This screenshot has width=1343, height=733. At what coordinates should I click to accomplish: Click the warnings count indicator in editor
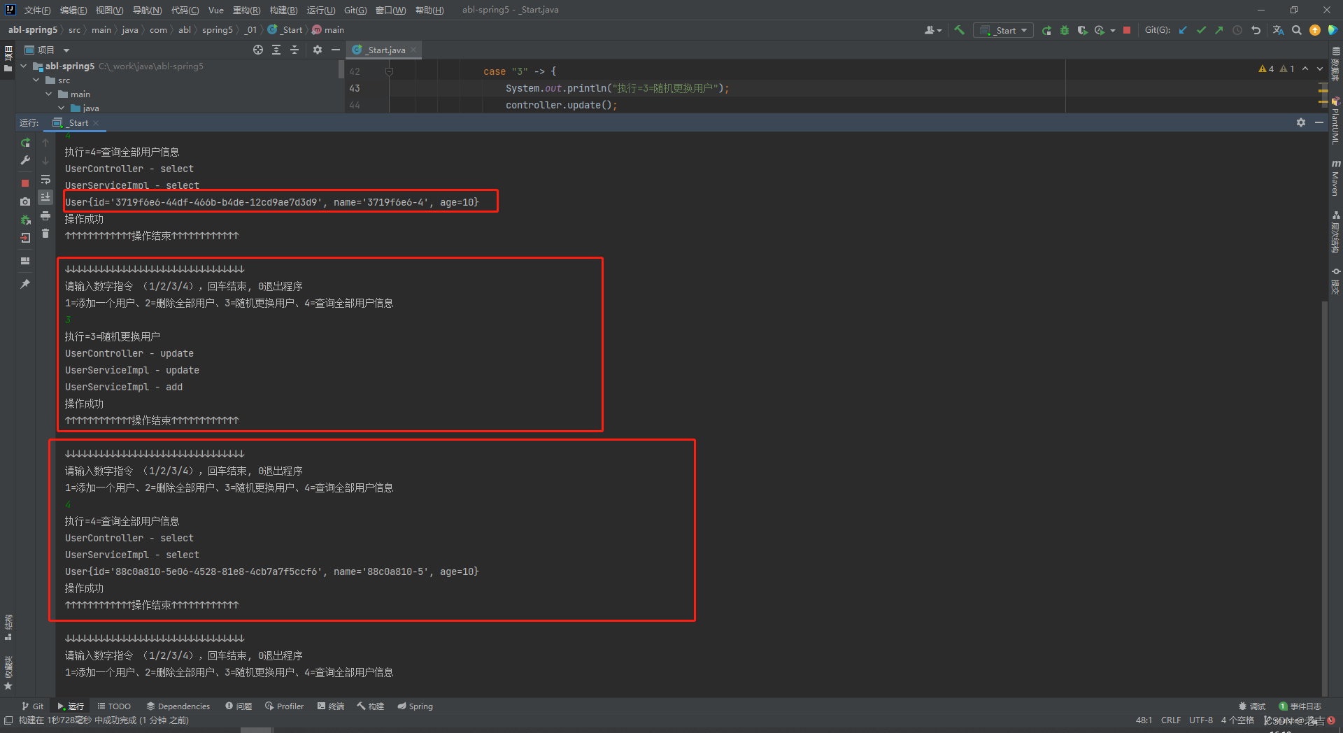coord(1277,69)
